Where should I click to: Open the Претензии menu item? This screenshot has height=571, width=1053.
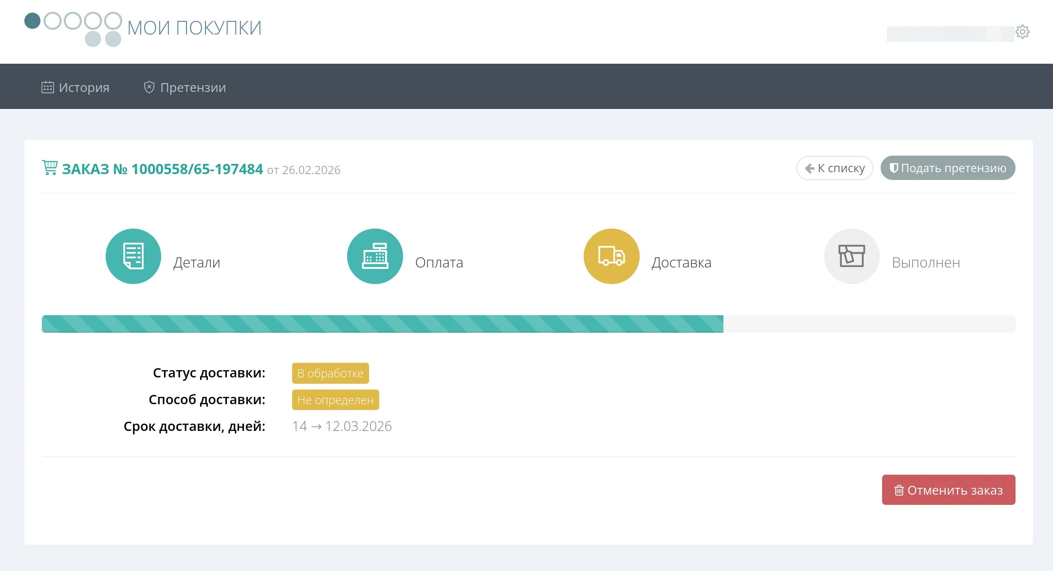(193, 88)
